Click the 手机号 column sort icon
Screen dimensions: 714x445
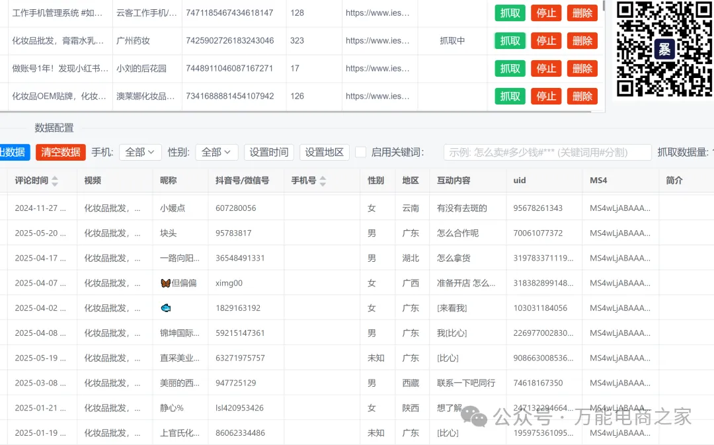pos(323,181)
